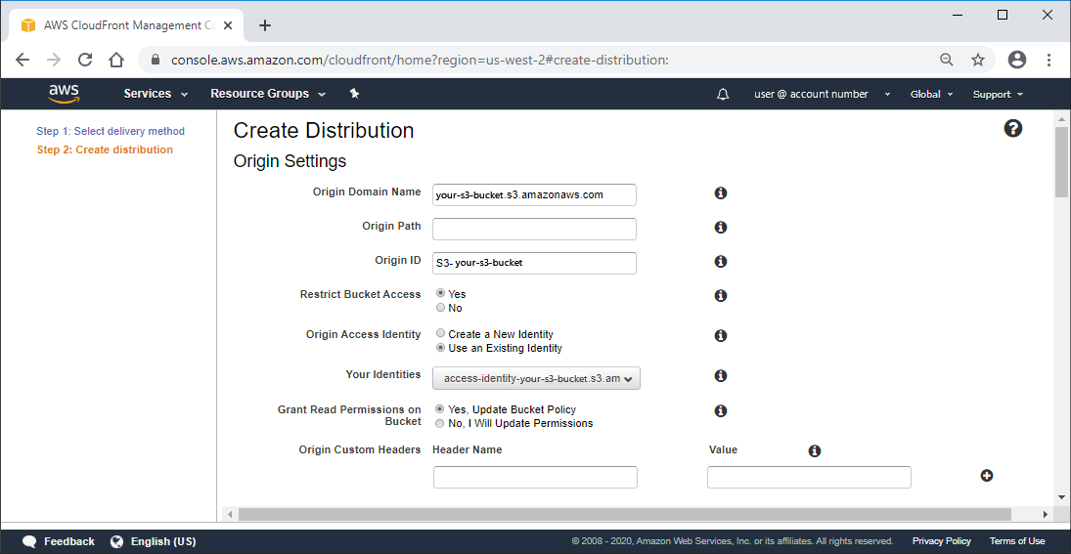1071x554 pixels.
Task: Open the browser three-dot menu
Action: (1049, 60)
